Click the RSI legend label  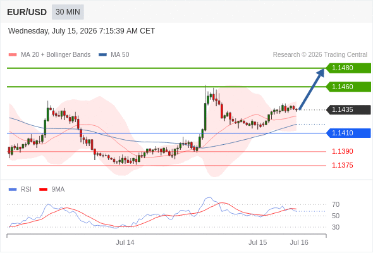pyautogui.click(x=26, y=190)
